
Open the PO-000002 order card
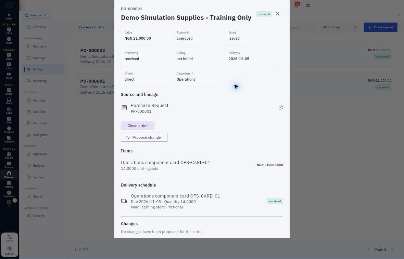point(236,56)
